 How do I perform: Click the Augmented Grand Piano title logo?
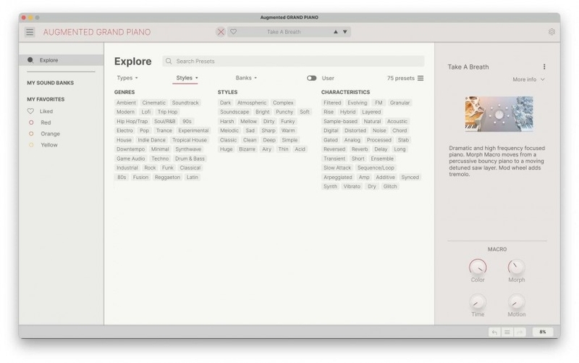click(97, 32)
